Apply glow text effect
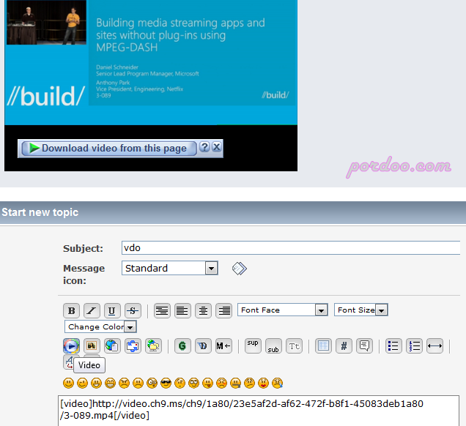The height and width of the screenshot is (426, 466). coord(182,345)
